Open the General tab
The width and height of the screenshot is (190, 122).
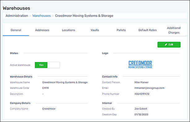[16, 30]
